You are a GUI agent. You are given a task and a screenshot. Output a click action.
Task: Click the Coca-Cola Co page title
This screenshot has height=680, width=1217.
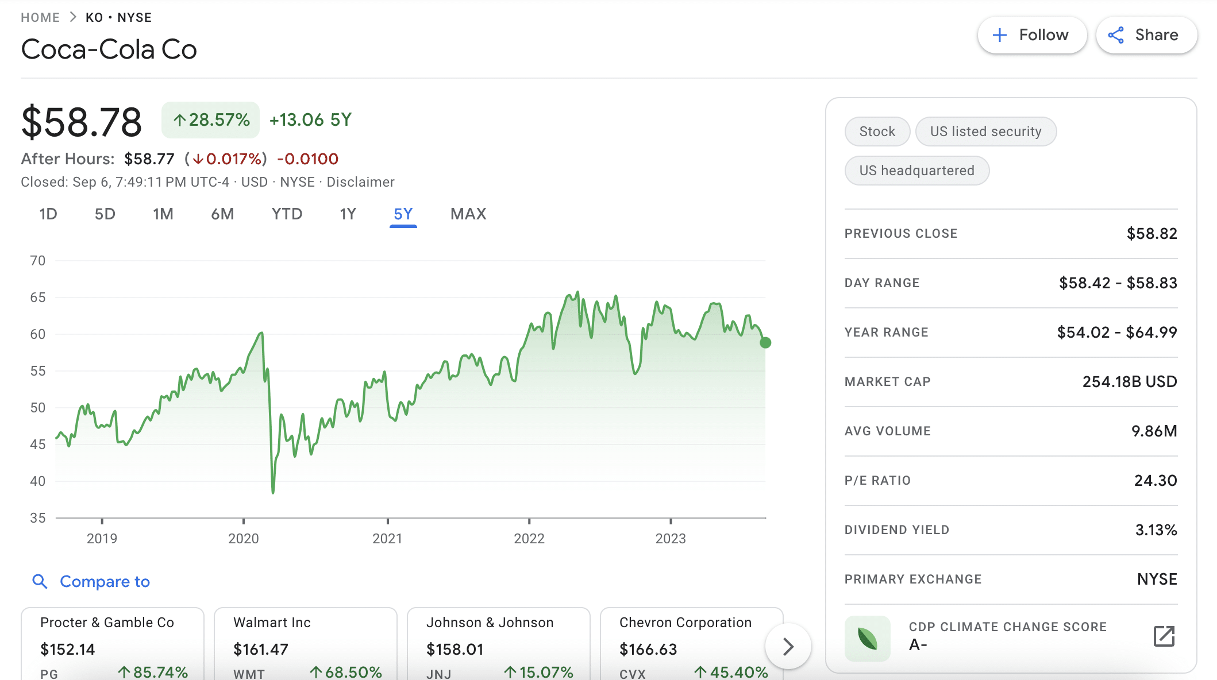(109, 49)
